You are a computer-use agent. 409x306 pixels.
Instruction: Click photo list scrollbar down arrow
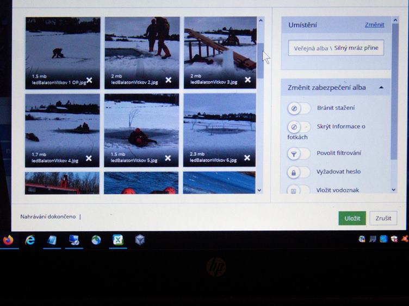[259, 190]
